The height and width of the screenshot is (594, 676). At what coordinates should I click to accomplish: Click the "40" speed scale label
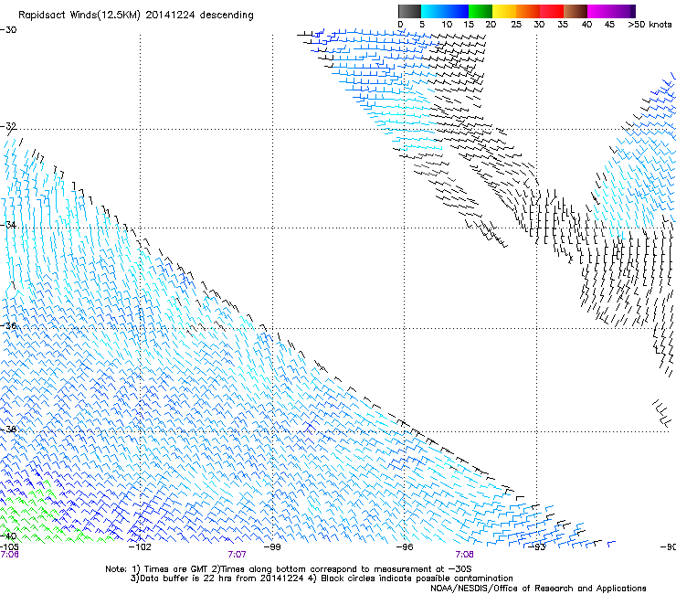586,25
